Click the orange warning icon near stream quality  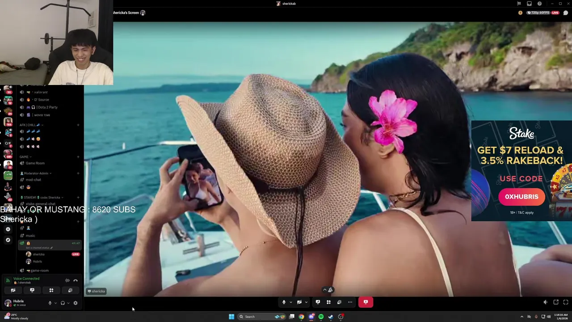click(x=520, y=13)
